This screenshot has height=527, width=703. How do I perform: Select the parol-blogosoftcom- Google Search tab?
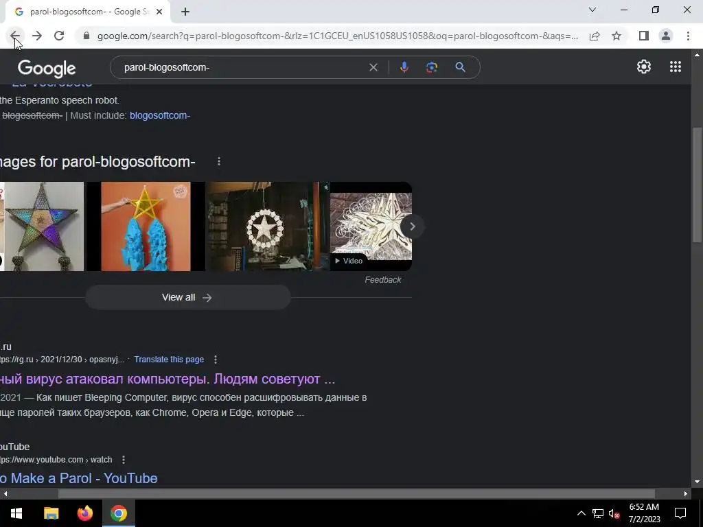click(x=87, y=12)
